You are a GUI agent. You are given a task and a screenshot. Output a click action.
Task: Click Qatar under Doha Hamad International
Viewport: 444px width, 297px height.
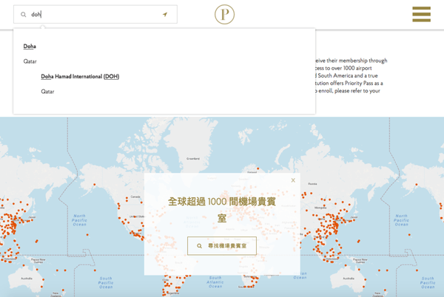[47, 92]
